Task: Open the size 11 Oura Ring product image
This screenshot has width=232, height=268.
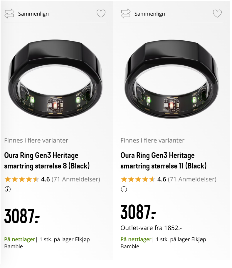Action: [172, 79]
